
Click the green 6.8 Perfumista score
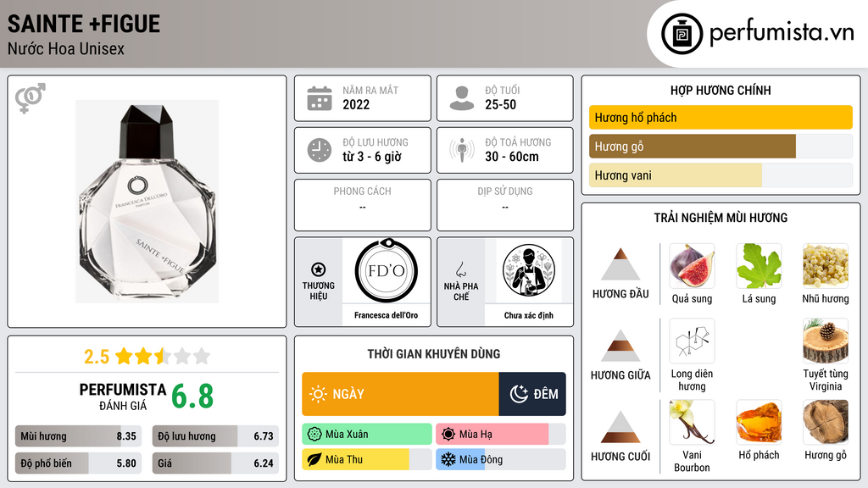192,396
